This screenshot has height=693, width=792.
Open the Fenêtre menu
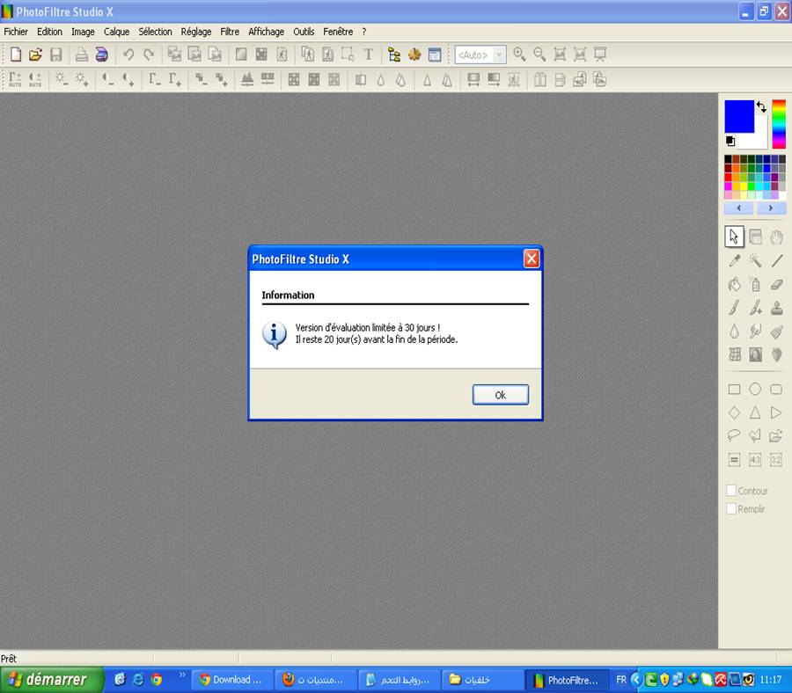point(338,32)
